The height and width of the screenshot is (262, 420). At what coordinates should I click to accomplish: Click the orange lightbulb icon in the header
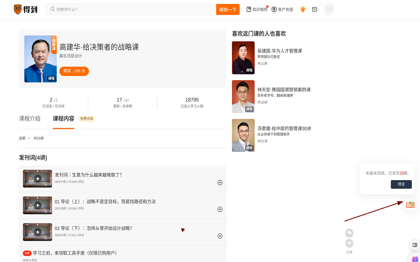pyautogui.click(x=303, y=9)
